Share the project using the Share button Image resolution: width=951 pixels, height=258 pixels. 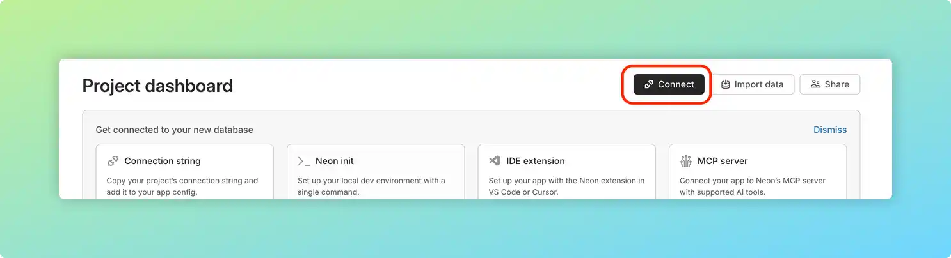[829, 84]
